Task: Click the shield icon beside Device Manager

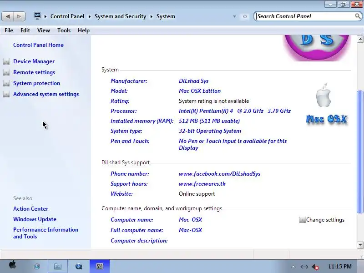Action: [6, 61]
